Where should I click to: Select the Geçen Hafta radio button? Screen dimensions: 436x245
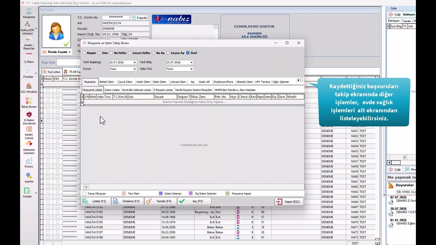(130, 53)
